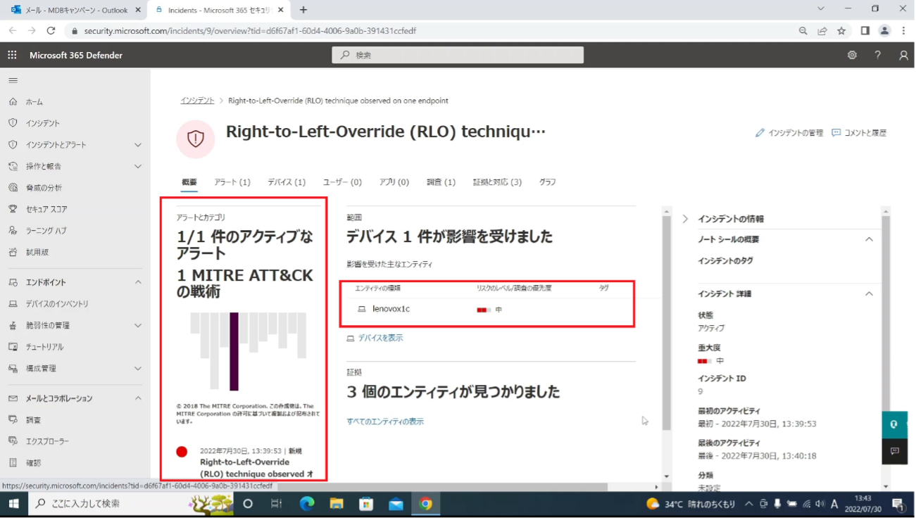The height and width of the screenshot is (520, 916).
Task: Switch to the グラフ tab
Action: pyautogui.click(x=548, y=182)
